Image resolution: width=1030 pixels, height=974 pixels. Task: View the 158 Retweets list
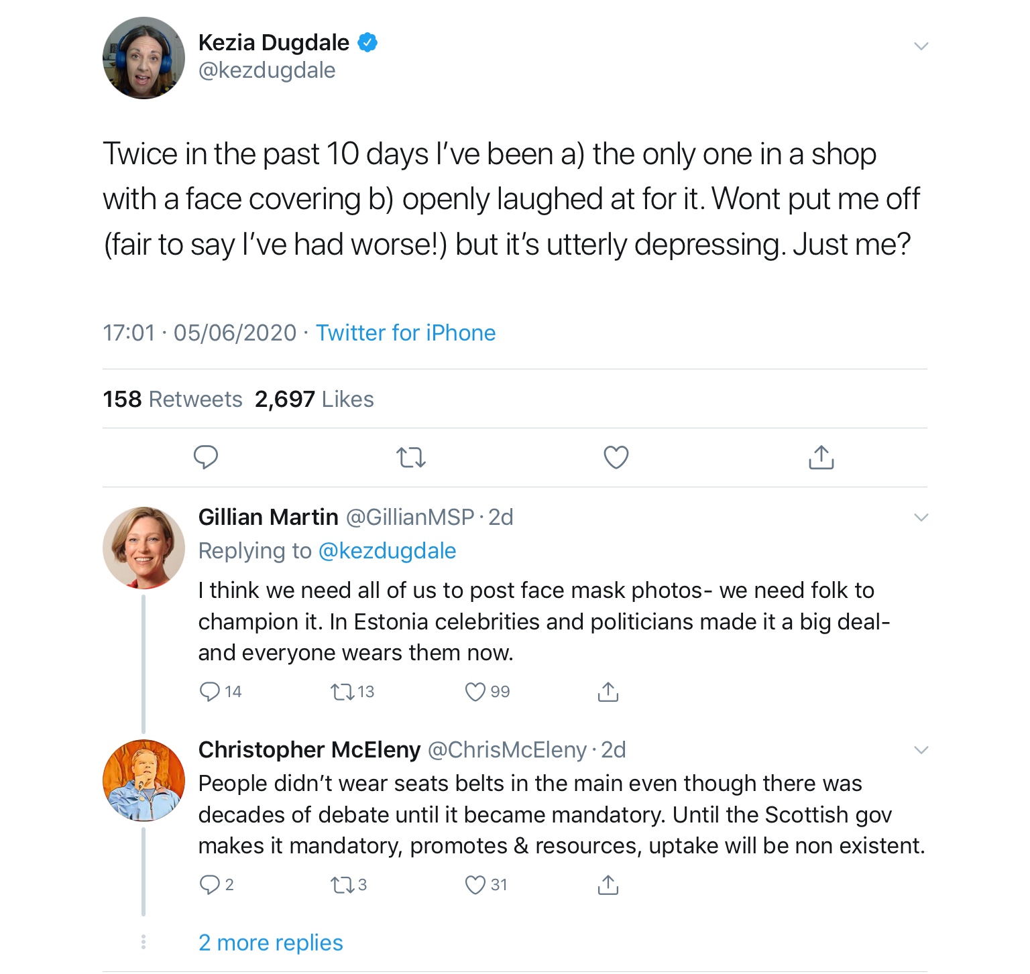pyautogui.click(x=172, y=399)
